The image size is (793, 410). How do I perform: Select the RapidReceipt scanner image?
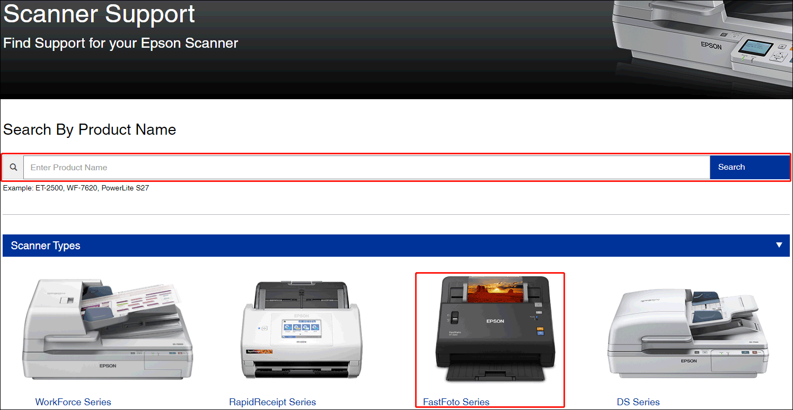click(x=302, y=329)
